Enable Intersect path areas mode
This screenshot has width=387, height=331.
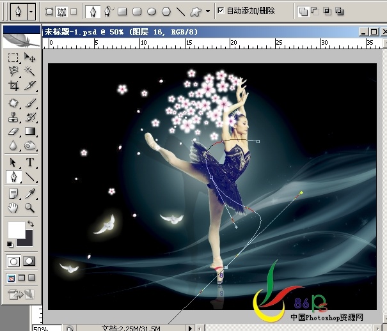[328, 11]
